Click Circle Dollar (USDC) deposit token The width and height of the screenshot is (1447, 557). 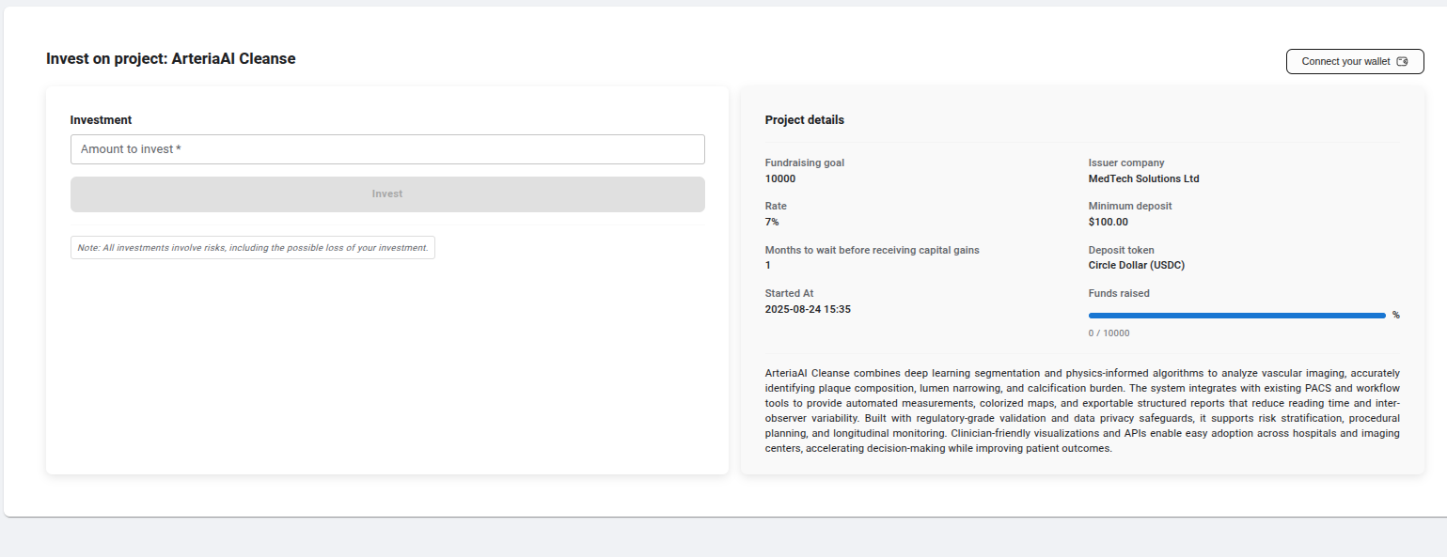pyautogui.click(x=1136, y=265)
